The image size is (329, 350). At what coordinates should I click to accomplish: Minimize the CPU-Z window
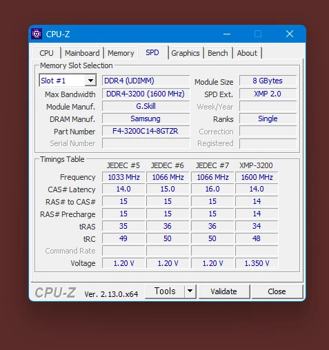pos(227,34)
